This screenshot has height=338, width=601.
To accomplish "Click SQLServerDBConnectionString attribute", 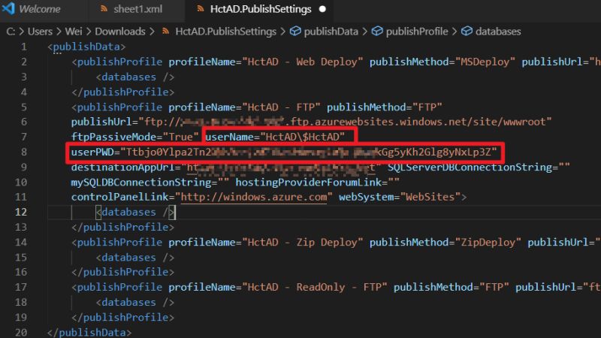I will [x=479, y=167].
